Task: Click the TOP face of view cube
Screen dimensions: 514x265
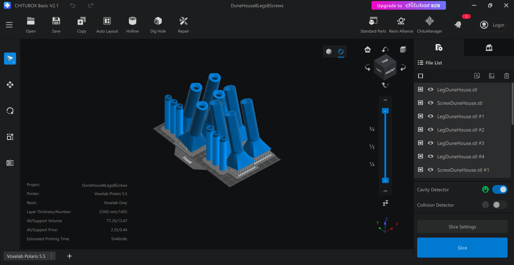Action: coord(385,61)
